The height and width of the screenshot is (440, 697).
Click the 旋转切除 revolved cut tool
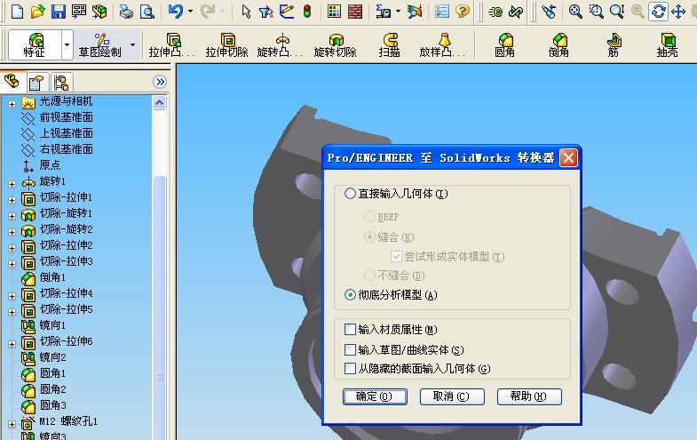(335, 45)
